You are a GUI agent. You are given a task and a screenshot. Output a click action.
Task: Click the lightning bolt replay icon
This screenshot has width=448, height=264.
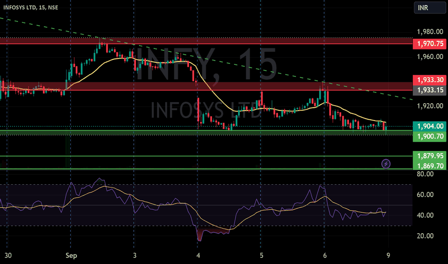click(x=386, y=164)
